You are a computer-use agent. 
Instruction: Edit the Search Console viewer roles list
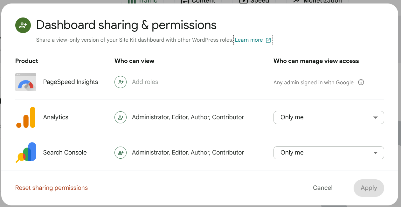click(x=188, y=153)
